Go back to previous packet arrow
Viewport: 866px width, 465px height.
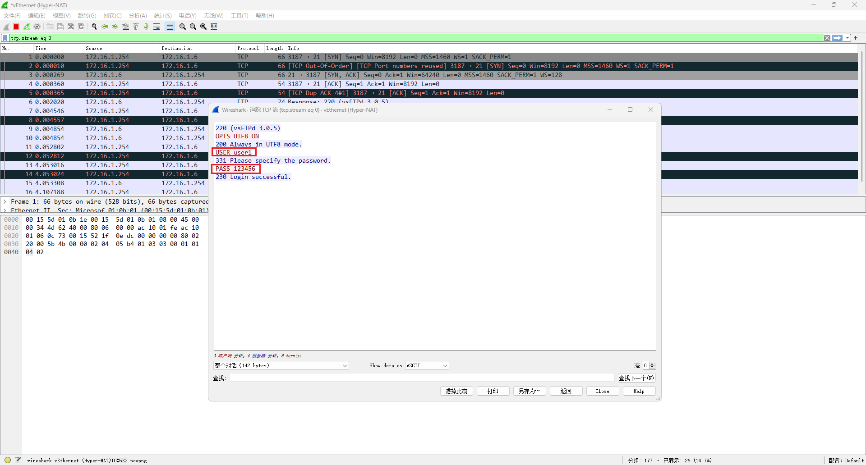[x=105, y=27]
